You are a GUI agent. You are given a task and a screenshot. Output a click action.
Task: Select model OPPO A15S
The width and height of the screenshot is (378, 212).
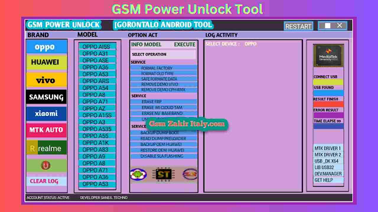(x=97, y=115)
